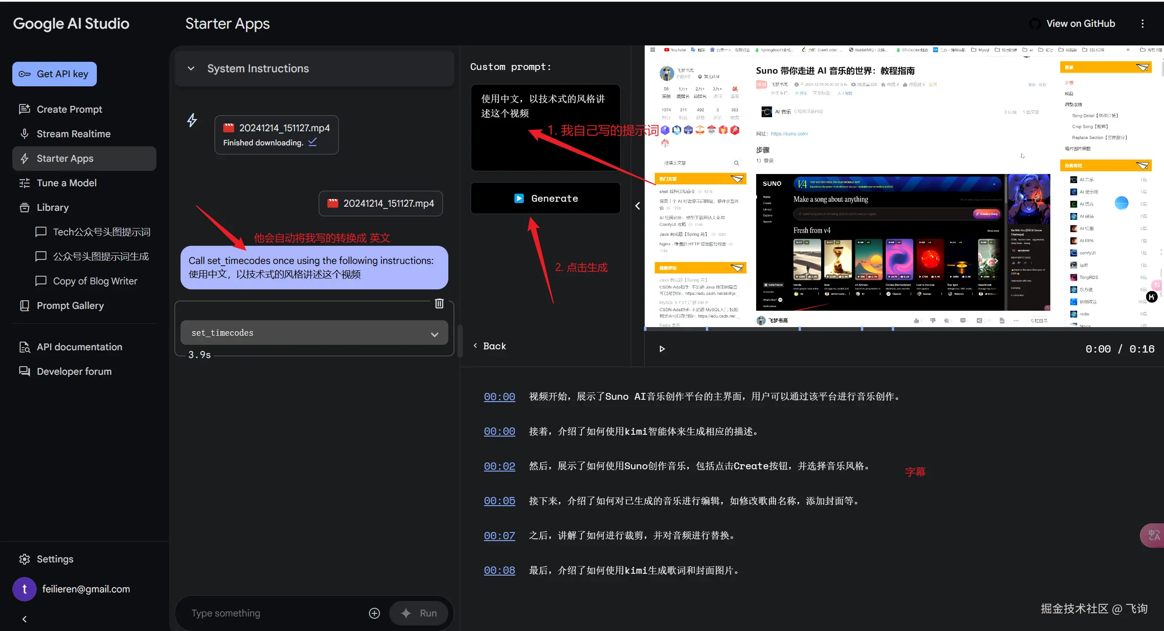Focus the Type something input field

click(273, 613)
